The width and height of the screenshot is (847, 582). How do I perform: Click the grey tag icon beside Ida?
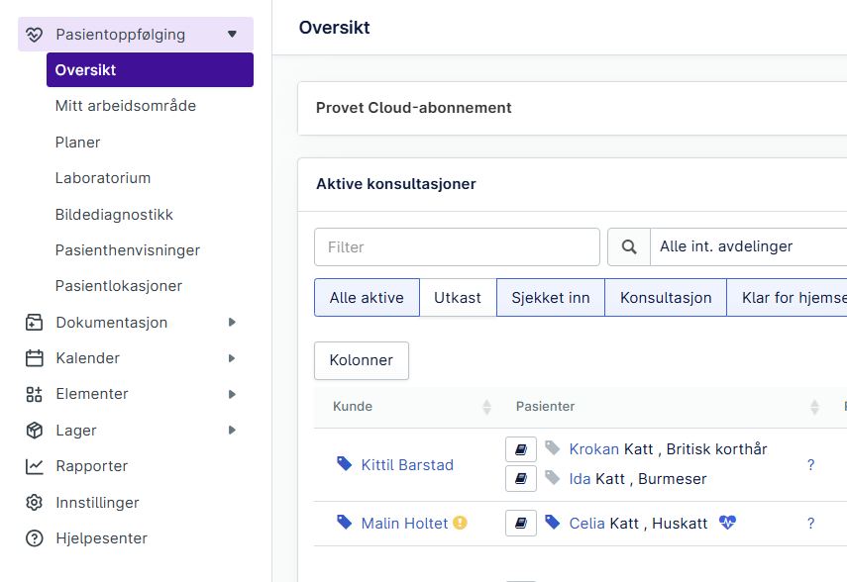(x=552, y=477)
